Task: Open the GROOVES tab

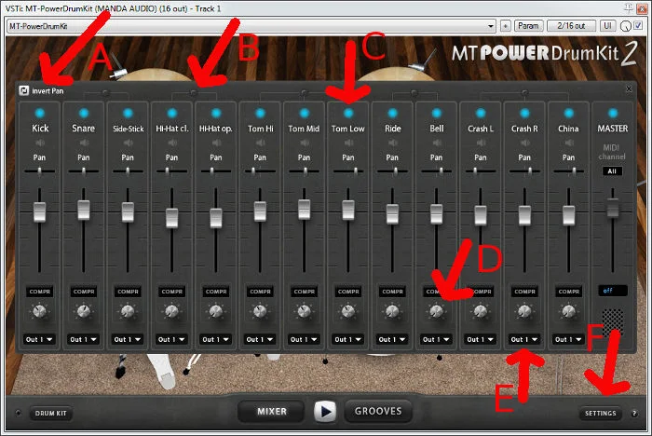Action: pyautogui.click(x=378, y=411)
